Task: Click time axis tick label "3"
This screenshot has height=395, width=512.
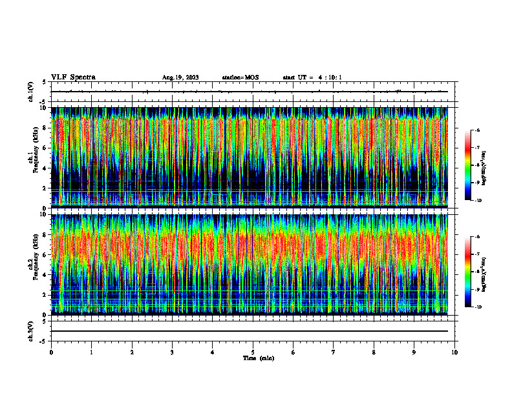Action: [x=172, y=352]
